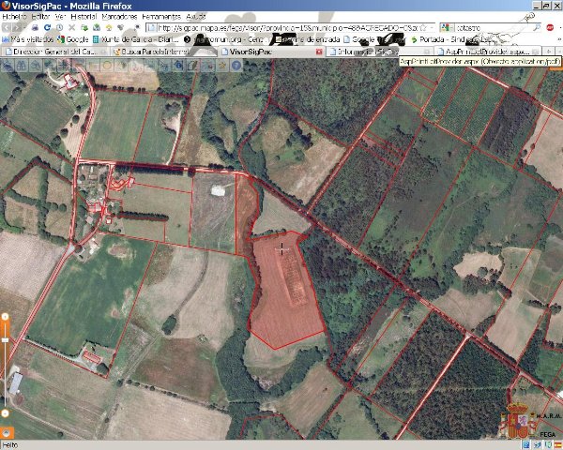This screenshot has width=563, height=450.
Task: Click the map zoom slider handle
Action: pyautogui.click(x=5, y=340)
